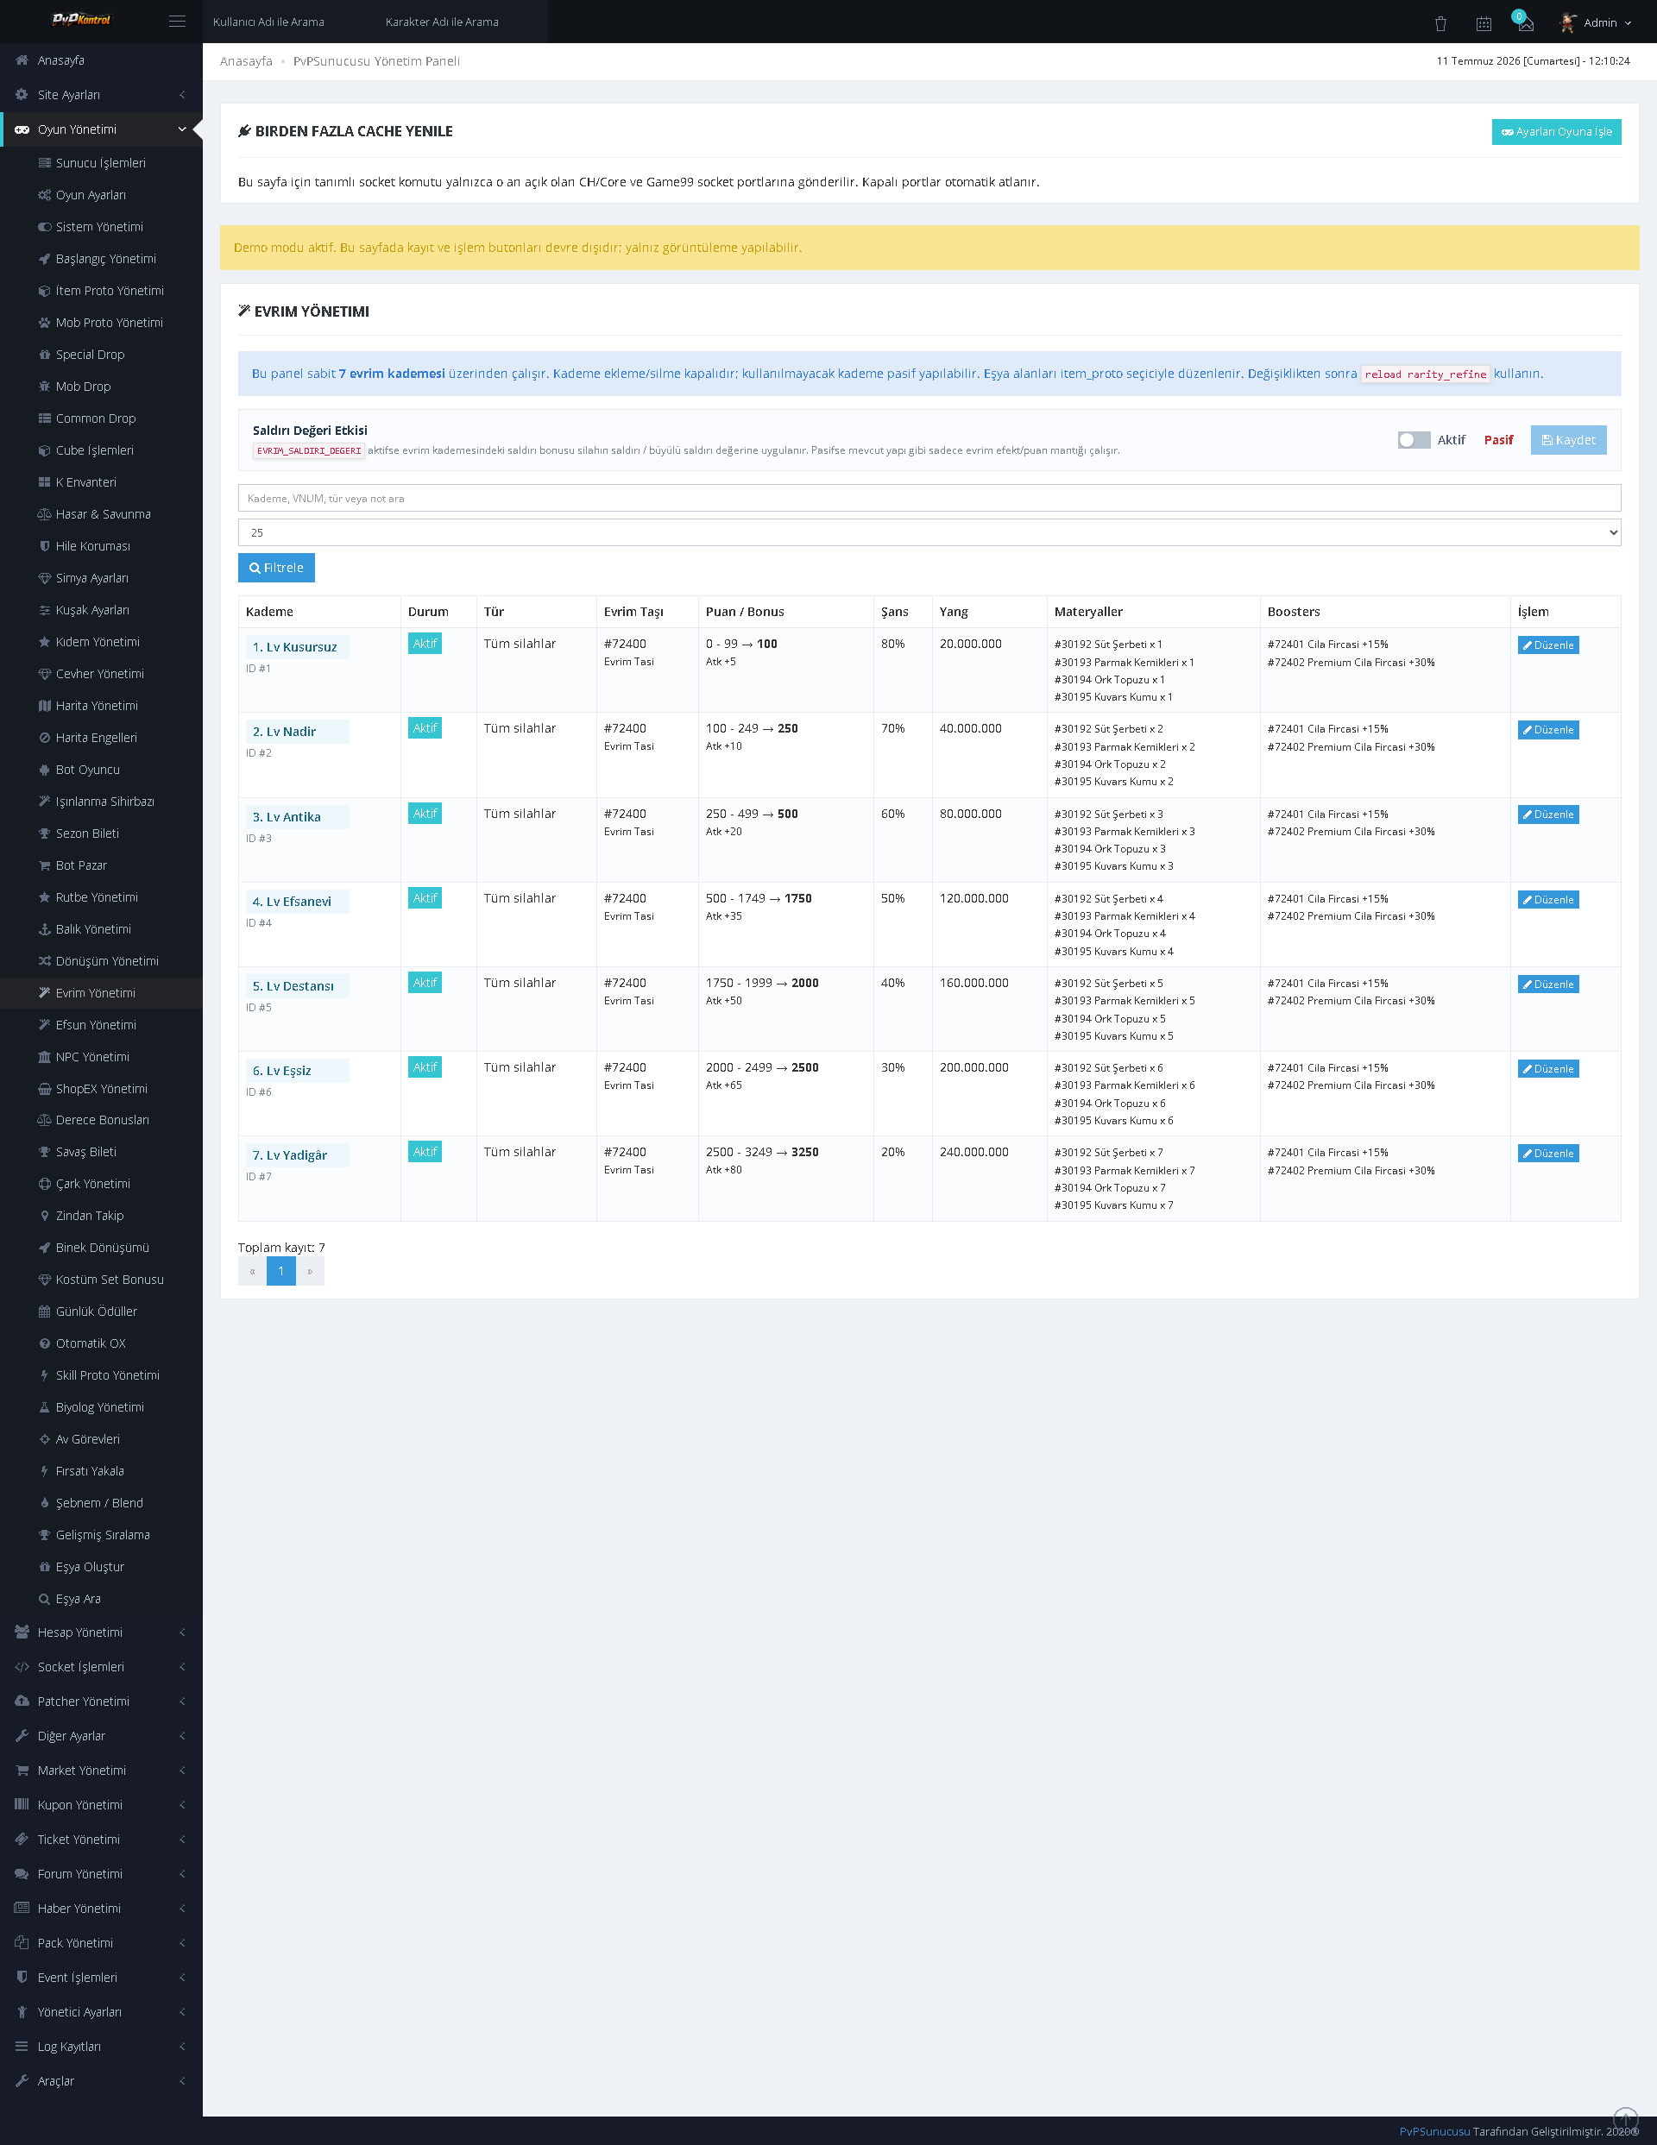Viewport: 1657px width, 2145px height.
Task: Open the 25 records-per-page dropdown
Action: 929,532
